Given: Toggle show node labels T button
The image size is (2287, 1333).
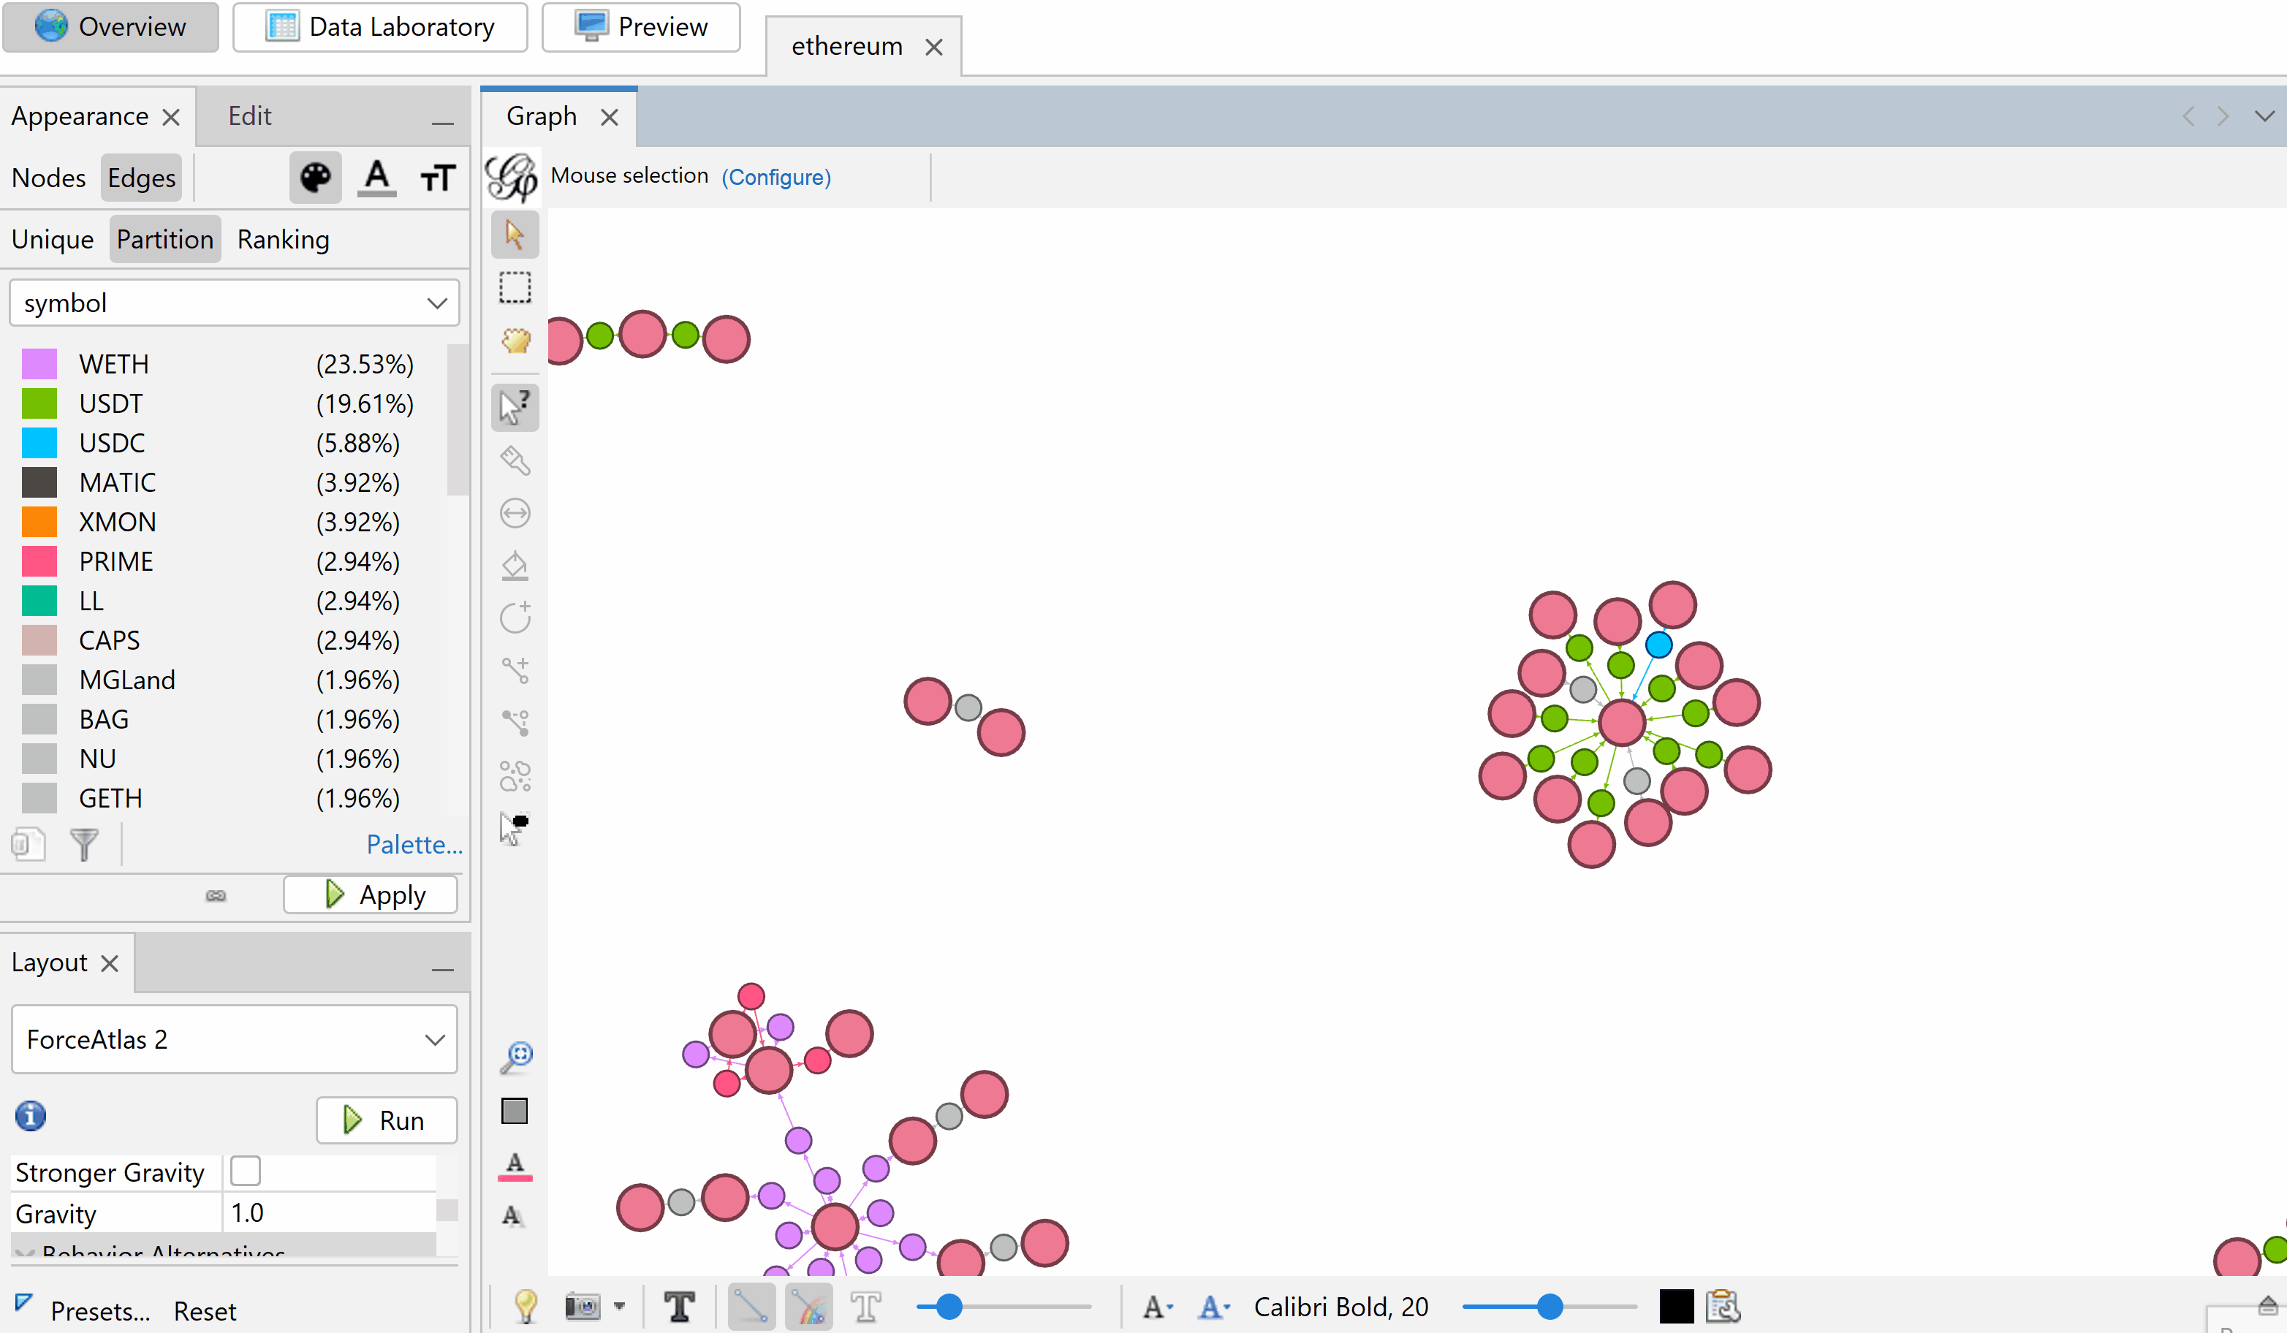Looking at the screenshot, I should coord(679,1307).
